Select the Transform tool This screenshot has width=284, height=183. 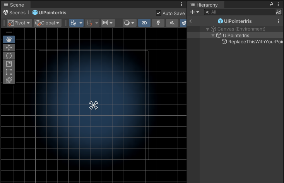9,80
